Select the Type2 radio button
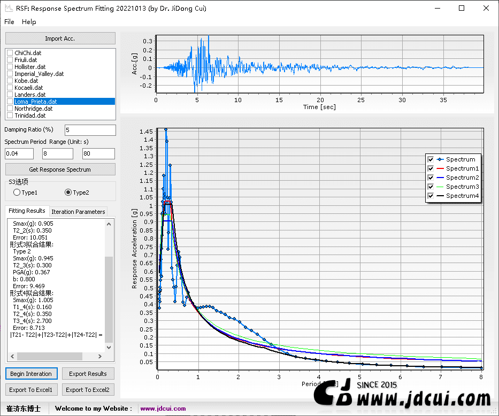Screen dimensions: 499x416 (68, 192)
